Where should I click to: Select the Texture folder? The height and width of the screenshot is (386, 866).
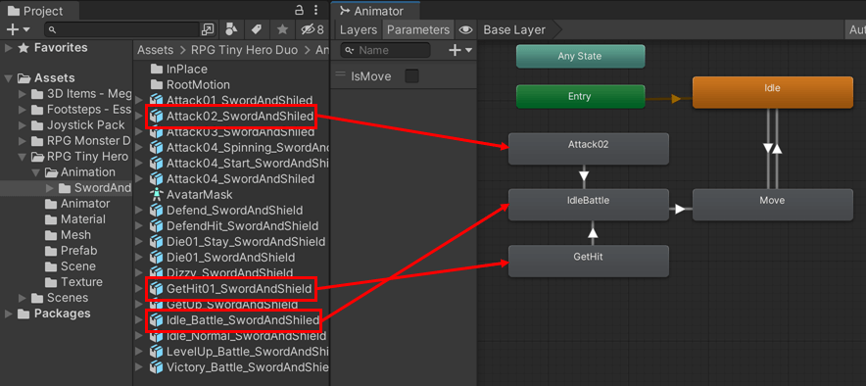pyautogui.click(x=73, y=281)
